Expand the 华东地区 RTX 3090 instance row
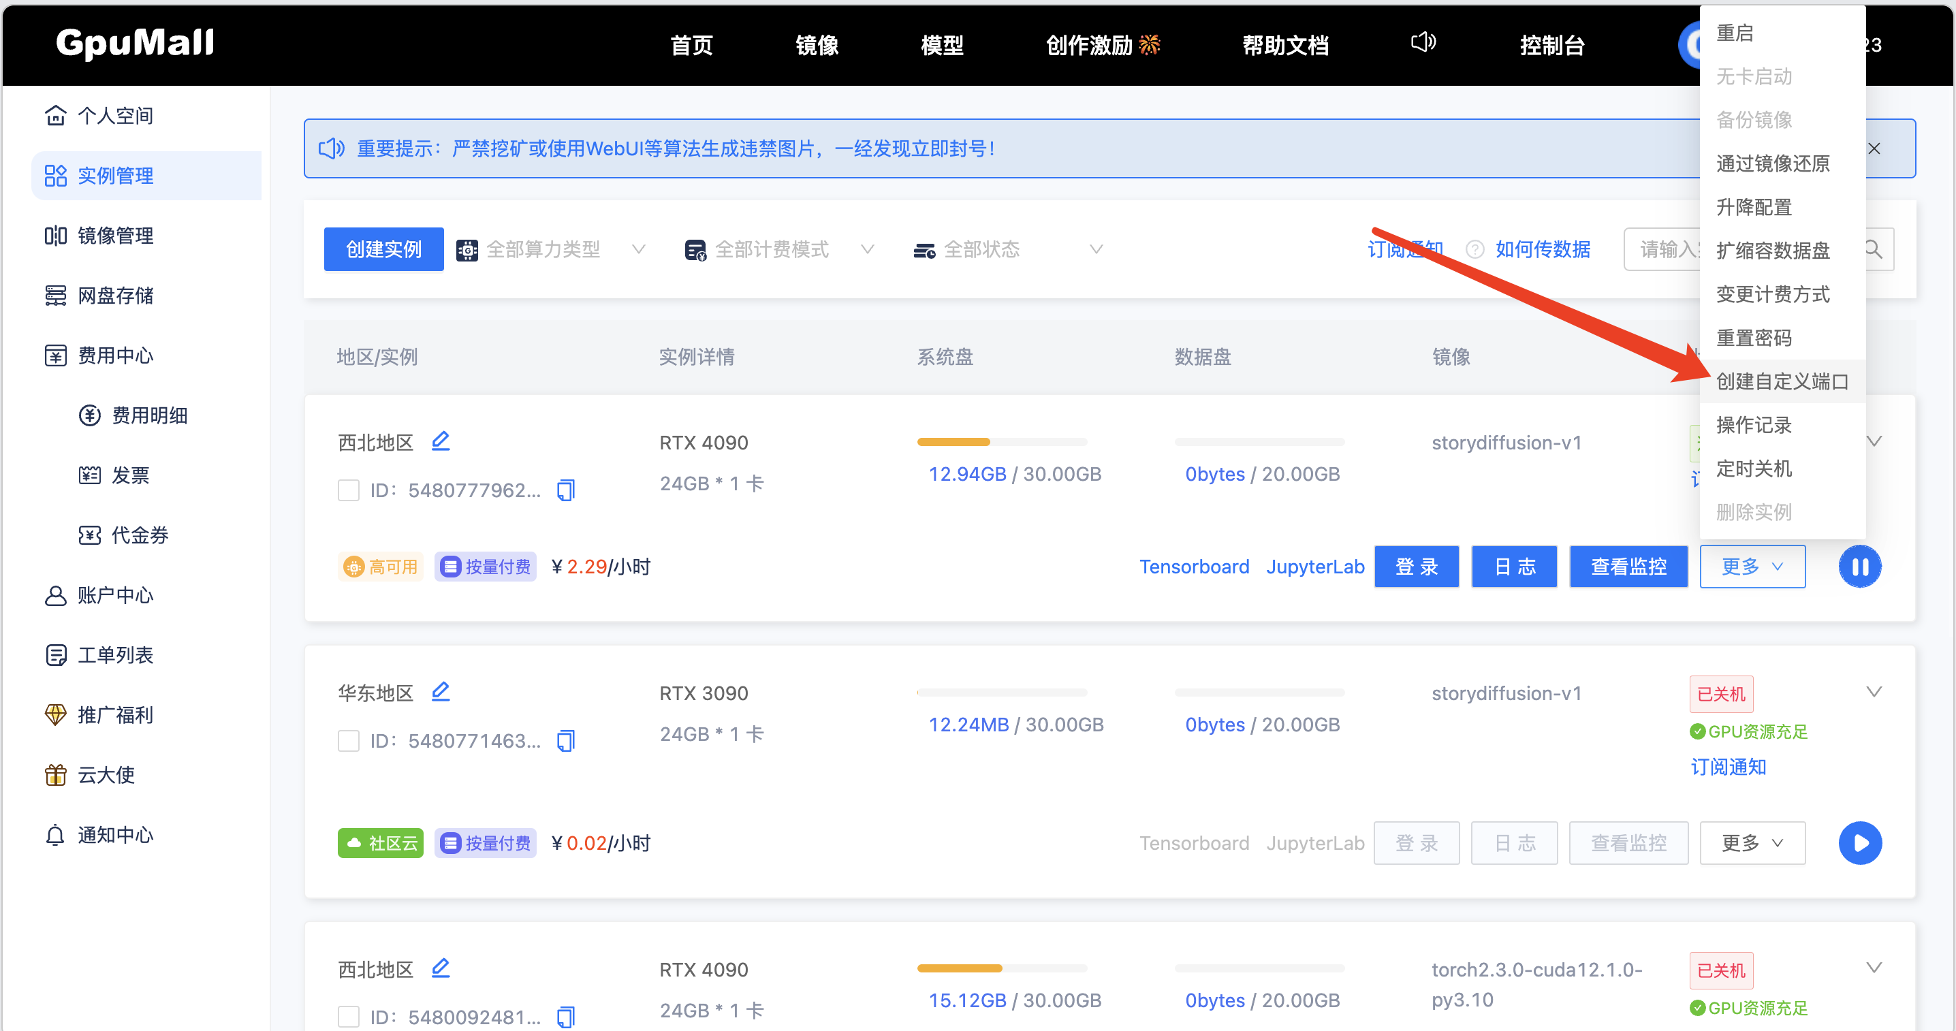The image size is (1956, 1031). pyautogui.click(x=1874, y=692)
